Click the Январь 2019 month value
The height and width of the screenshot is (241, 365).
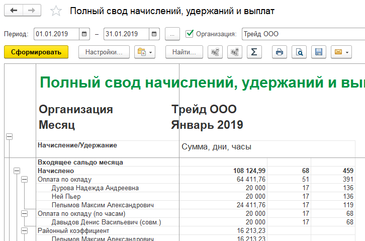207,125
